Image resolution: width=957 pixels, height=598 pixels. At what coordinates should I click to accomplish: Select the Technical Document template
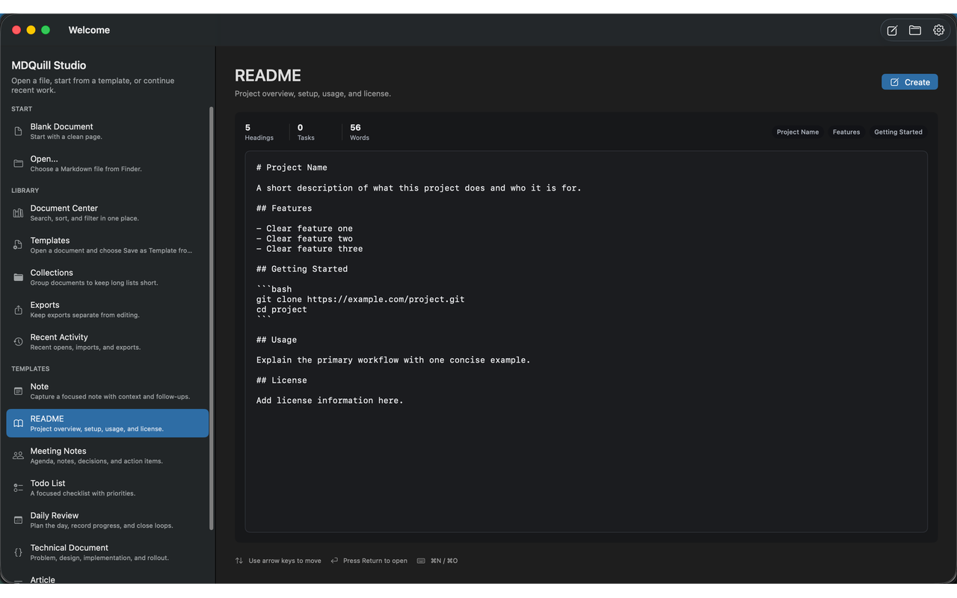click(x=108, y=552)
